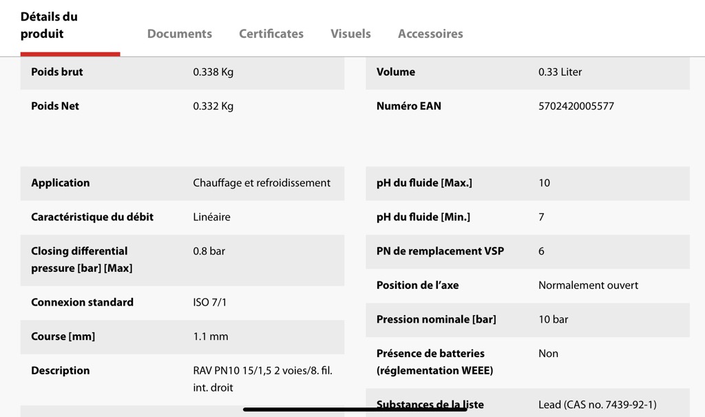The height and width of the screenshot is (417, 705).
Task: Click the Application row label
Action: tap(61, 183)
